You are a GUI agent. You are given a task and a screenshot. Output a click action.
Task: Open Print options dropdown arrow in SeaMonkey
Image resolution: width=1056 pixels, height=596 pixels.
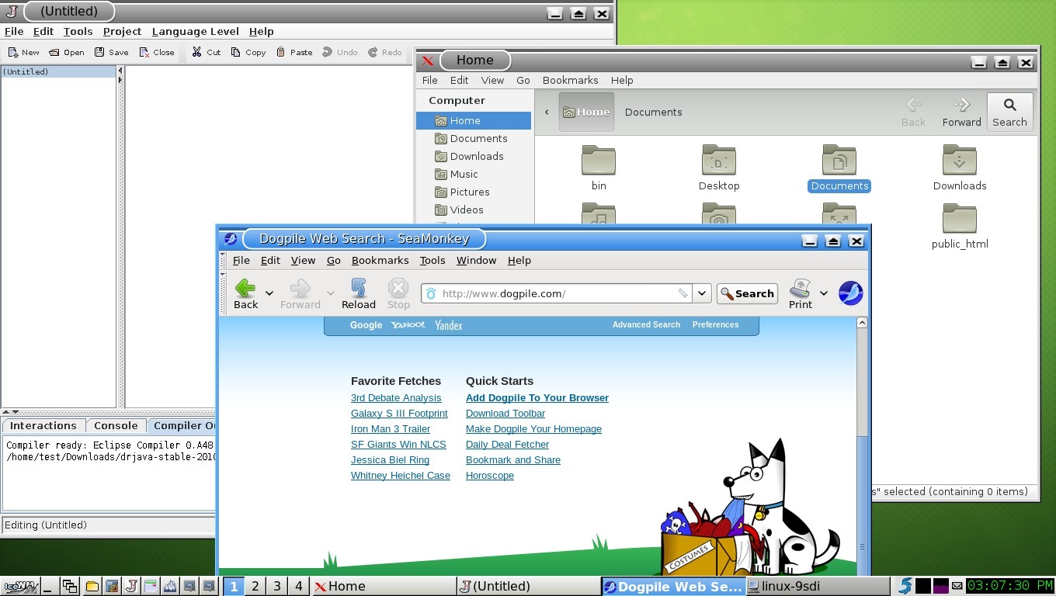[x=824, y=293]
